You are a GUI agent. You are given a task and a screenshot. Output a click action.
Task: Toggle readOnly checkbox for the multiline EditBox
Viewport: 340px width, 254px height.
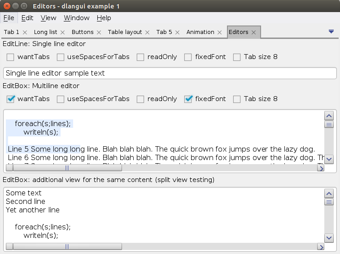(140, 99)
